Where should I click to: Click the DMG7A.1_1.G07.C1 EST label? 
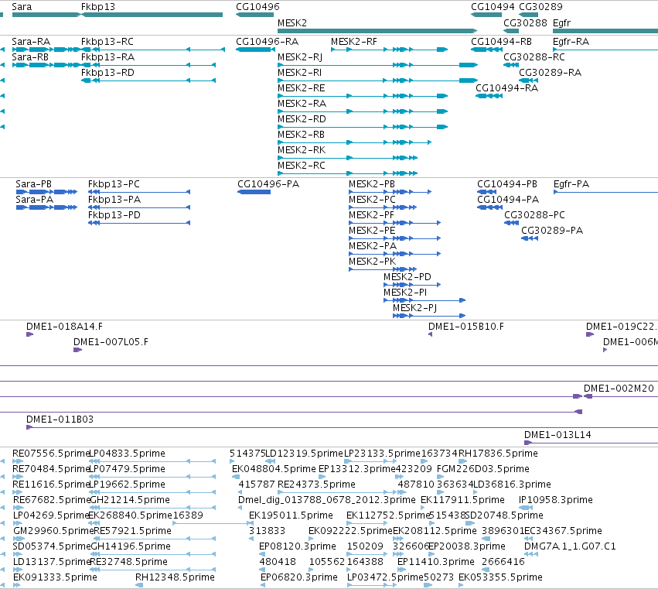point(570,546)
